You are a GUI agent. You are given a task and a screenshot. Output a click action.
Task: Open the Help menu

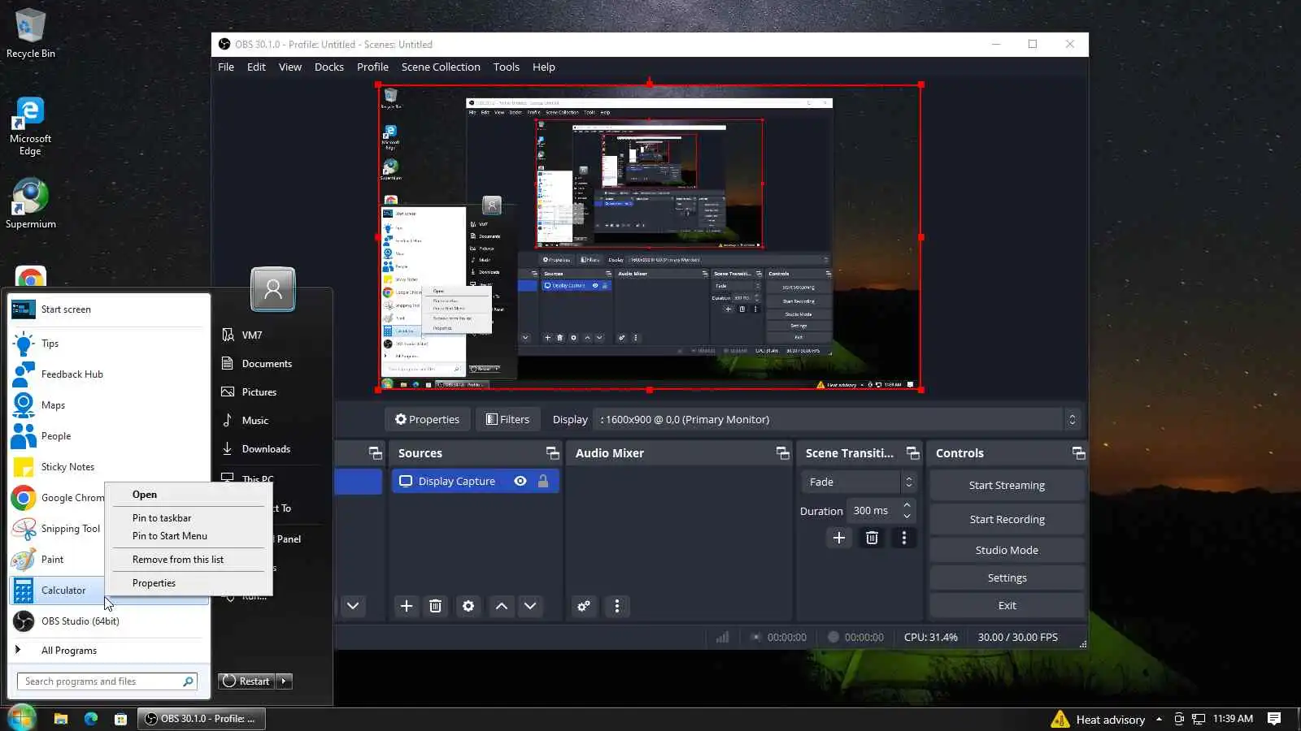(x=544, y=67)
